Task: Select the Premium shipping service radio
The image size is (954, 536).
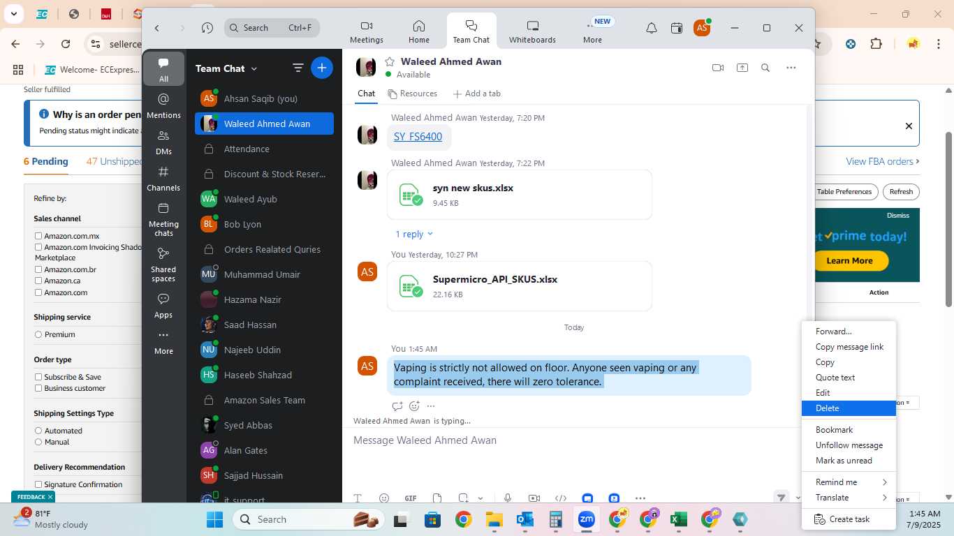Action: coord(38,334)
